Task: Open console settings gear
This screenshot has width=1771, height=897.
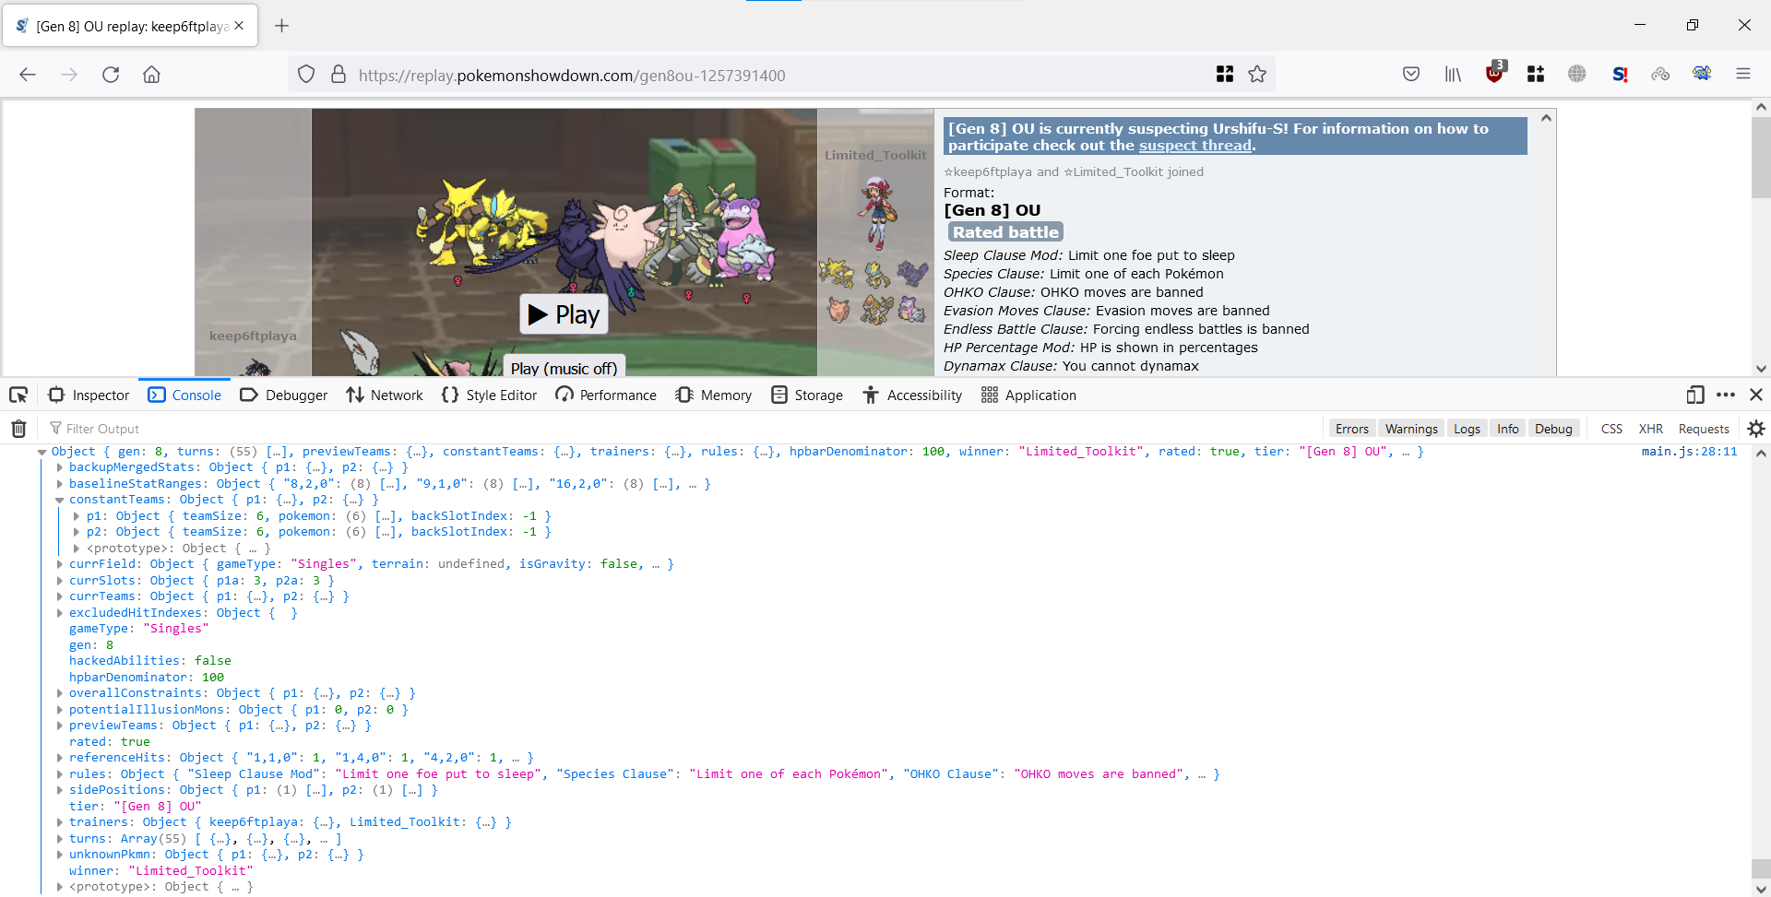Action: (1756, 429)
